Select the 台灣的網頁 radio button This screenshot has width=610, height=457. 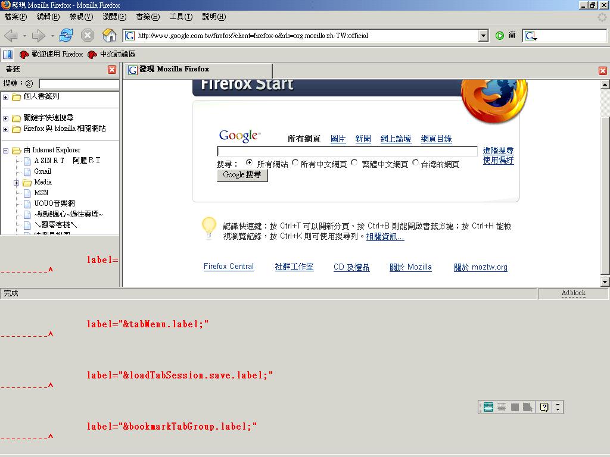pyautogui.click(x=415, y=162)
